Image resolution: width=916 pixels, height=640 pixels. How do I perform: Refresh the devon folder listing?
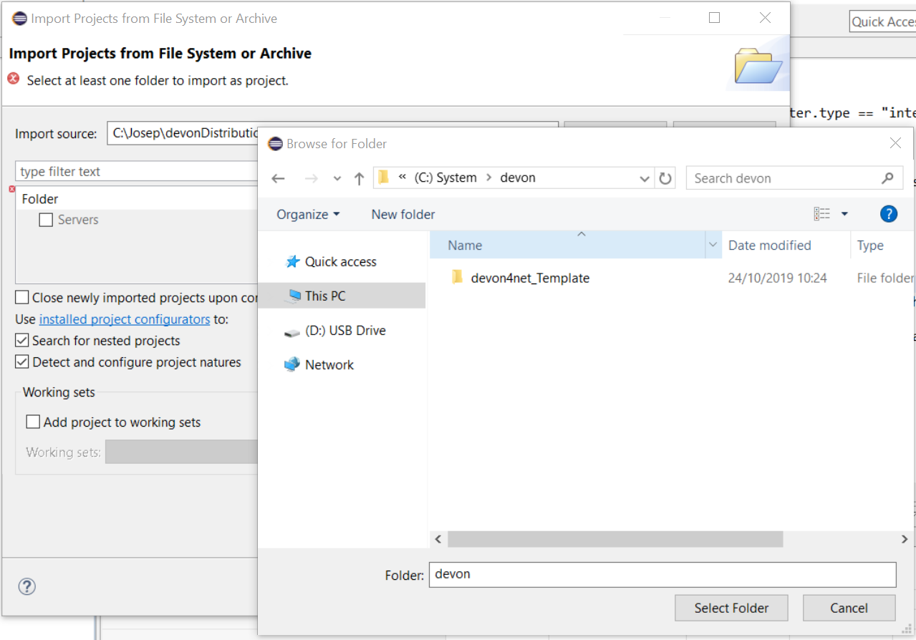(x=665, y=178)
